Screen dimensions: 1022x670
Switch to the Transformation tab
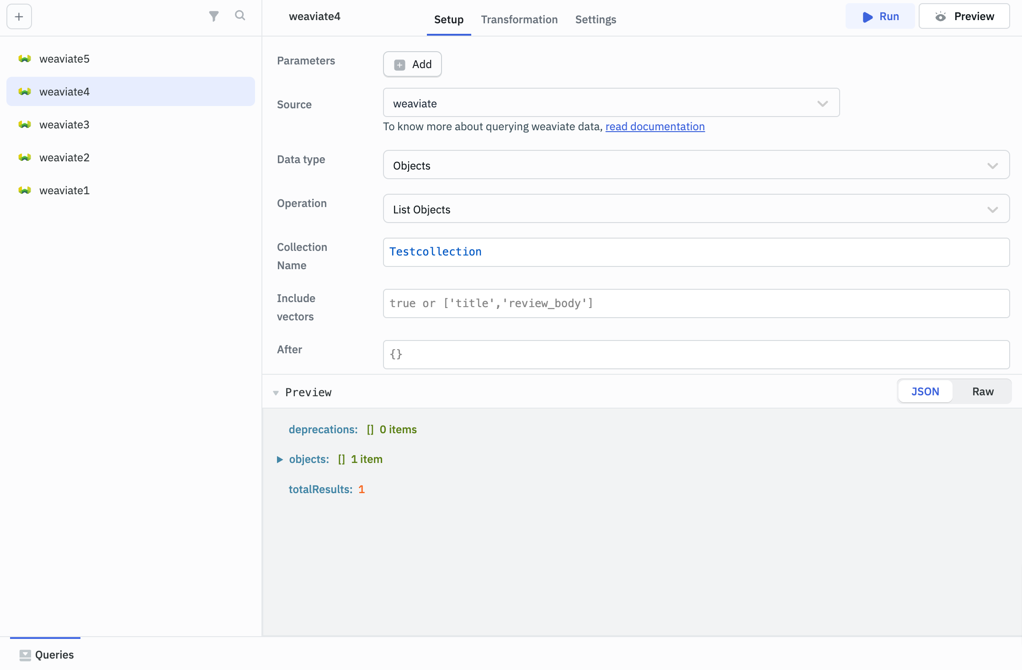pyautogui.click(x=519, y=20)
